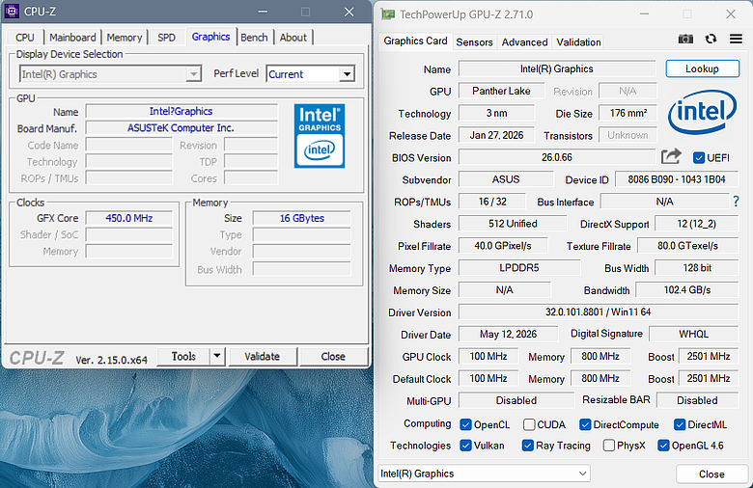Open the Sensors tab in GPU-Z
The height and width of the screenshot is (488, 753).
point(474,42)
